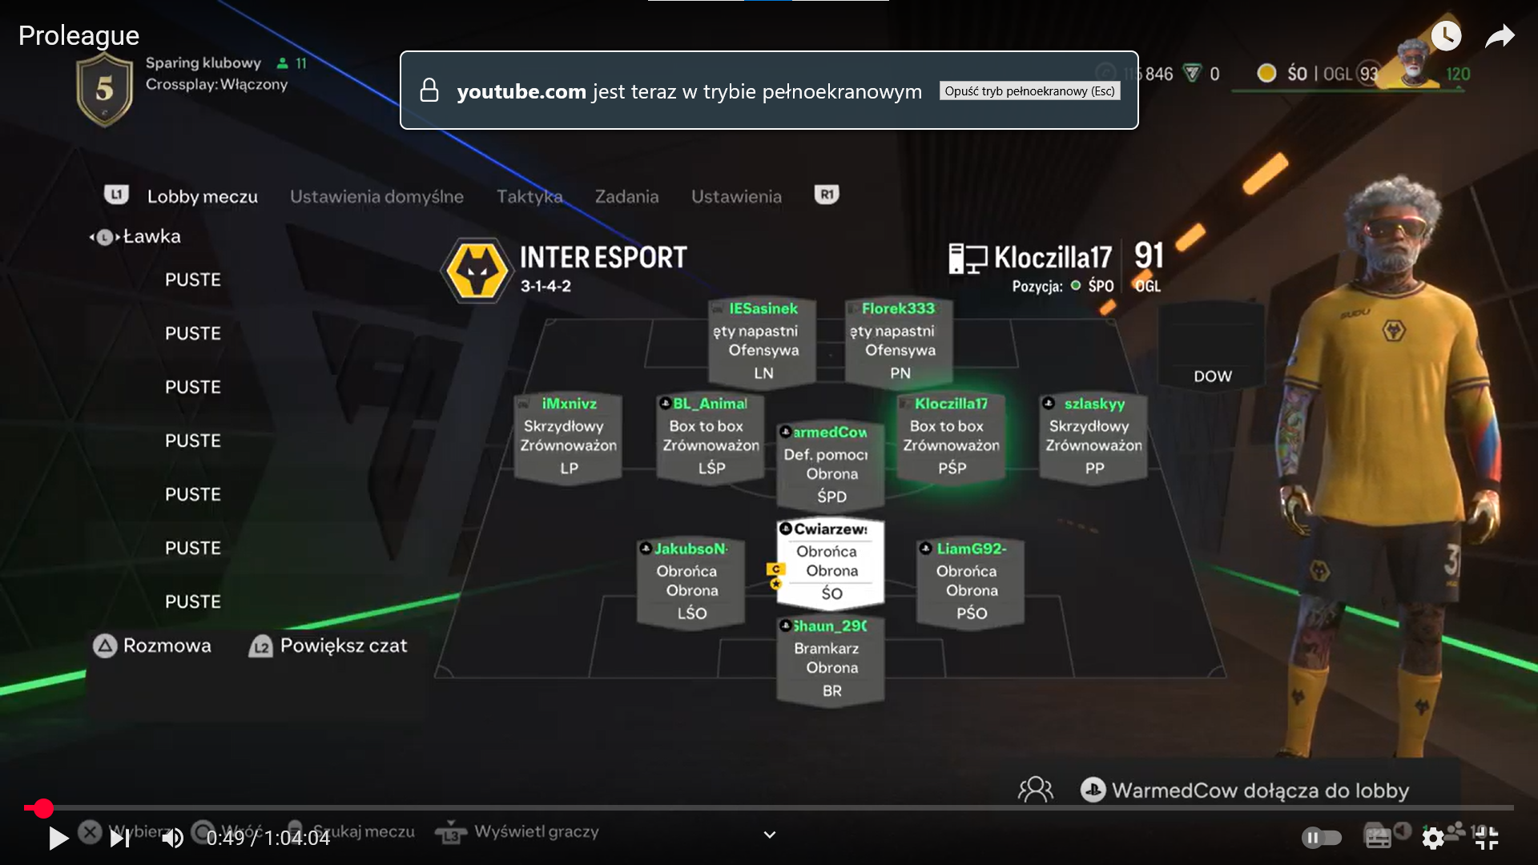Expand the chevron below the progress bar

tap(770, 835)
